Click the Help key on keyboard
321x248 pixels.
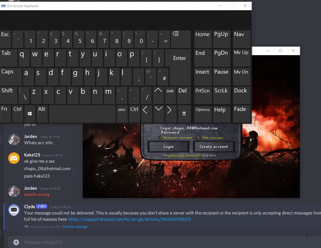pyautogui.click(x=222, y=114)
